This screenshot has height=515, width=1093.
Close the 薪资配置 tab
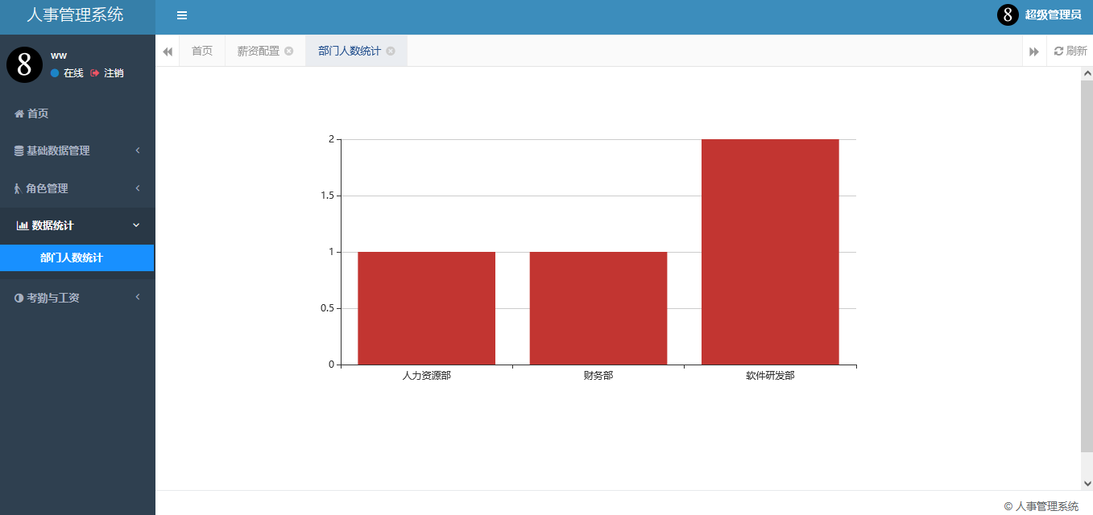tap(289, 51)
